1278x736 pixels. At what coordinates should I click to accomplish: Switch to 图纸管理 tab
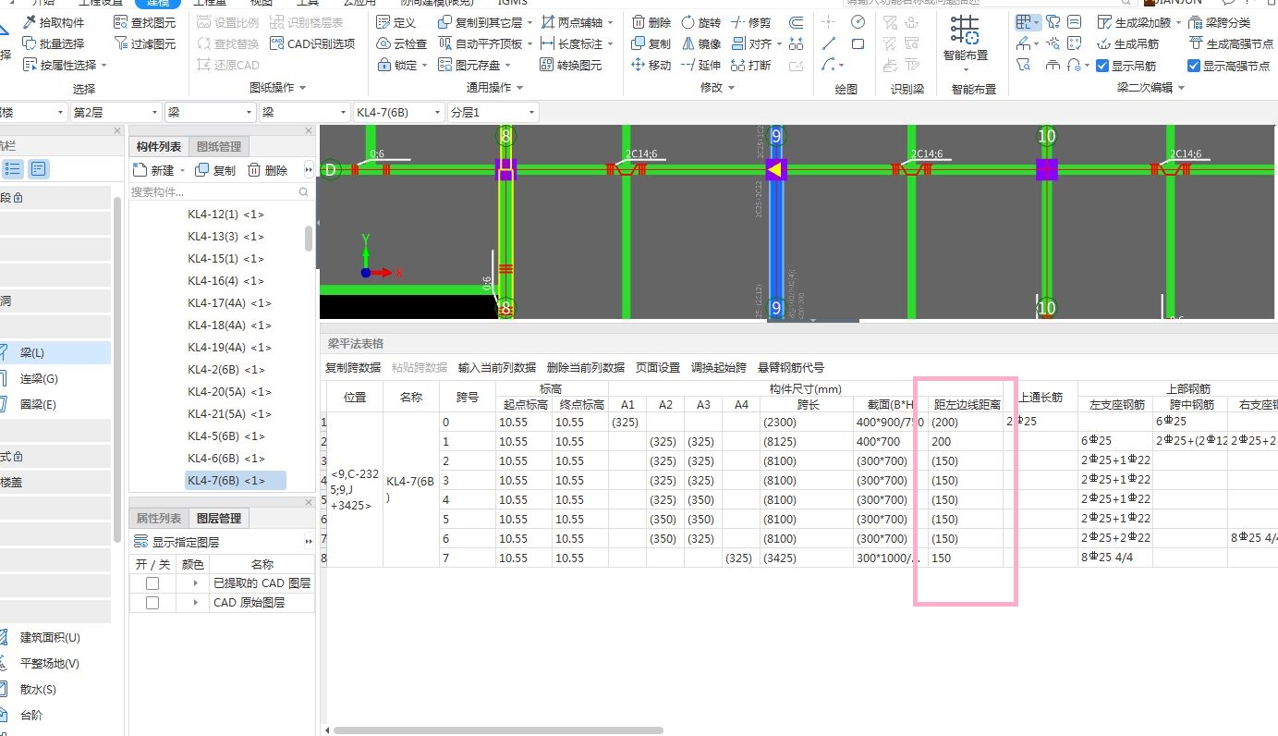click(219, 146)
